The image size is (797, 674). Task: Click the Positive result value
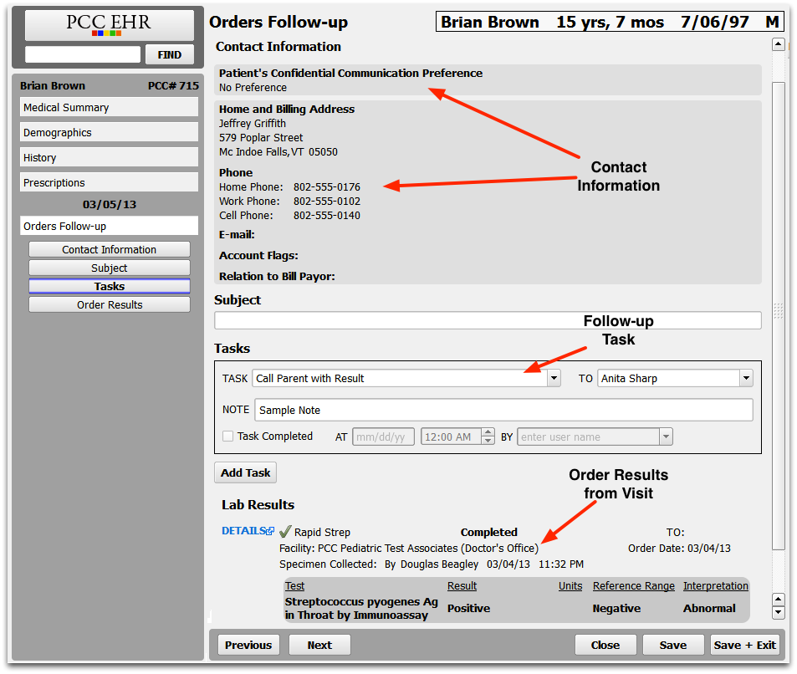point(468,608)
